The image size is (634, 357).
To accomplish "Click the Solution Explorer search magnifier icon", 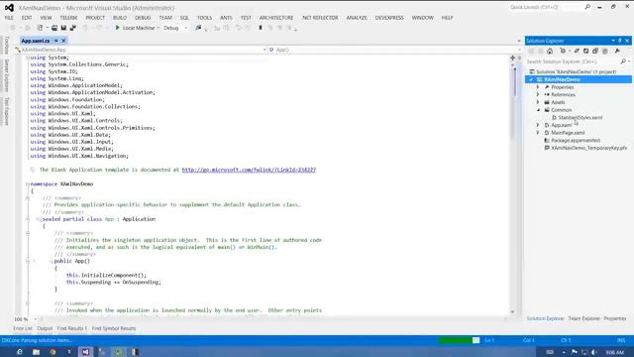I will click(x=623, y=61).
